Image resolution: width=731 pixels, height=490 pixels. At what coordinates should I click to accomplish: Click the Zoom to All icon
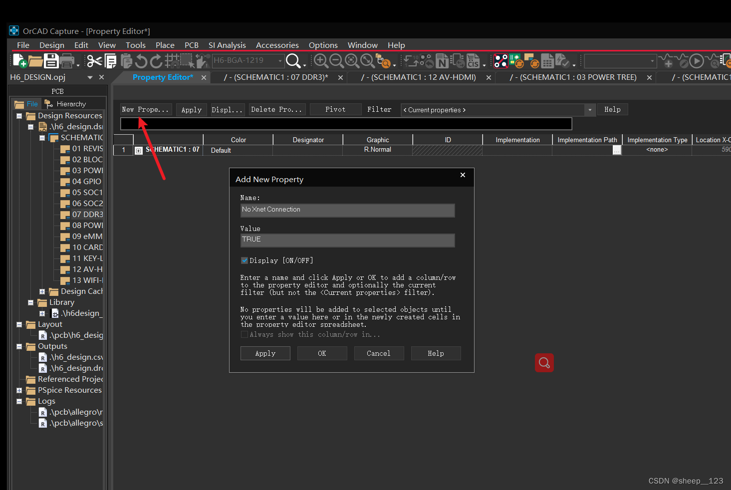pos(367,61)
